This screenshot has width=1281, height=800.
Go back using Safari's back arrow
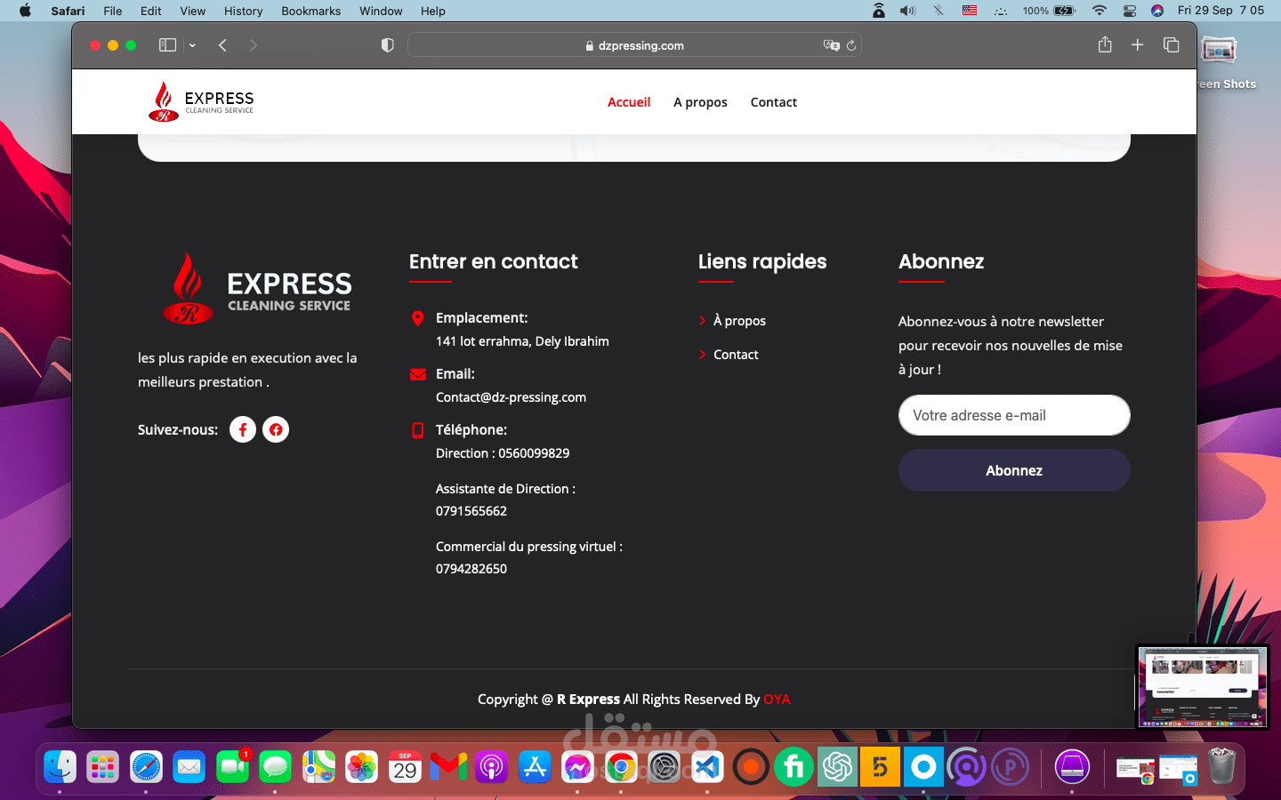point(222,45)
